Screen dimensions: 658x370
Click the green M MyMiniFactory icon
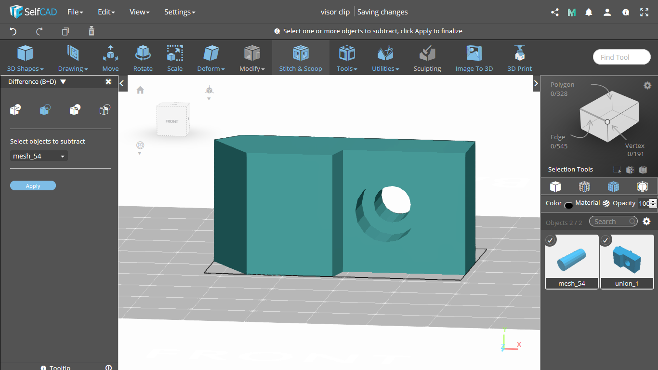[572, 13]
